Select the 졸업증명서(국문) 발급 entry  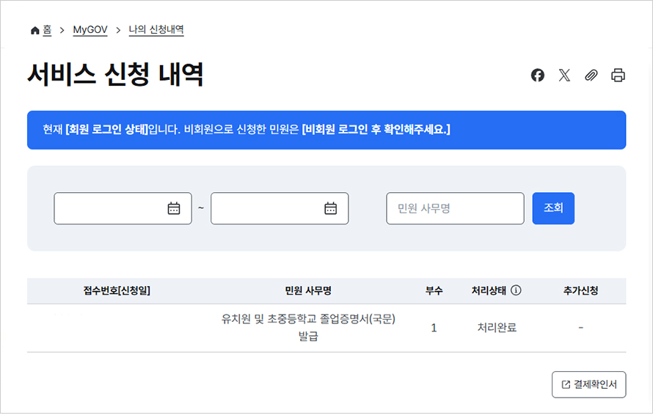tap(308, 327)
